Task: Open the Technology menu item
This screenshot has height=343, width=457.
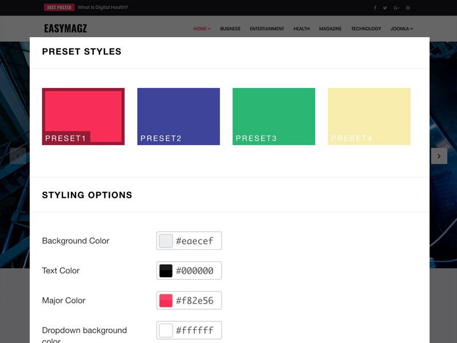Action: [366, 29]
